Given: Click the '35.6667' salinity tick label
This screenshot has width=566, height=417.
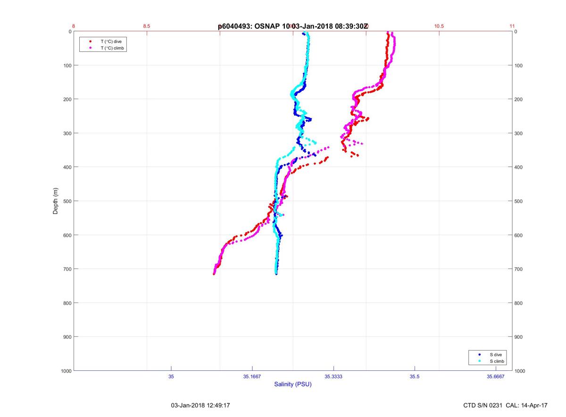Looking at the screenshot, I should click(496, 376).
